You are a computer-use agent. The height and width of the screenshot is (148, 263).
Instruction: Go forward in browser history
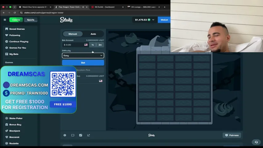9,13
